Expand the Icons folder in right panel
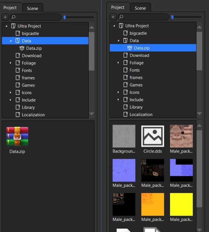Screen dimensions: 209x232 point(118,92)
